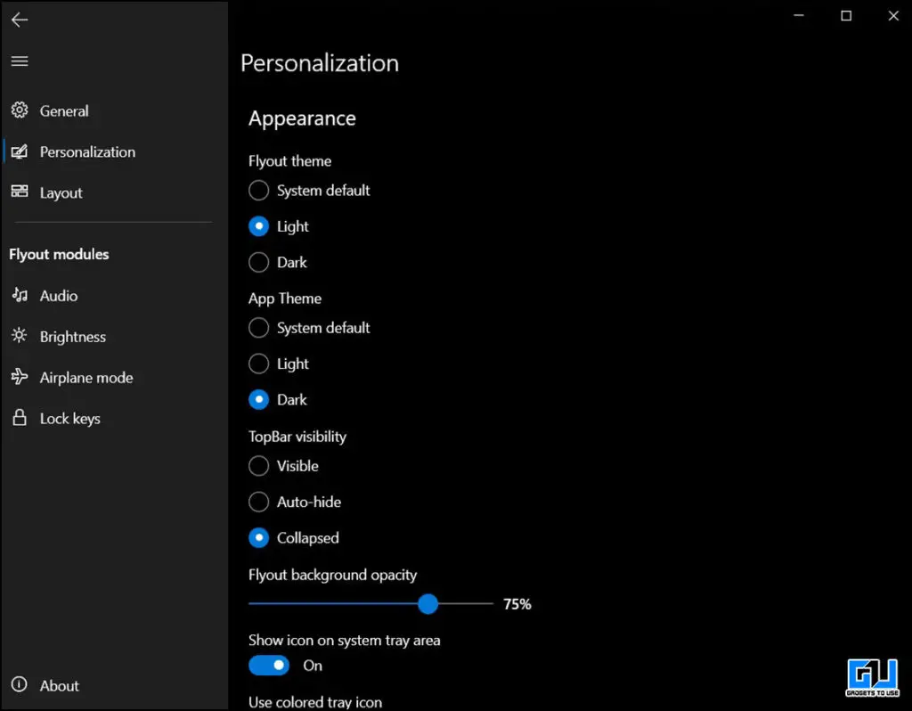Open the Layout page icon
The width and height of the screenshot is (912, 711).
(20, 192)
